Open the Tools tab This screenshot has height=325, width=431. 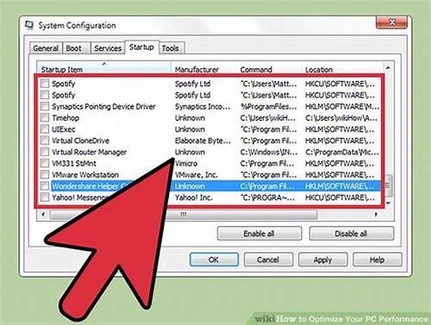[x=171, y=48]
